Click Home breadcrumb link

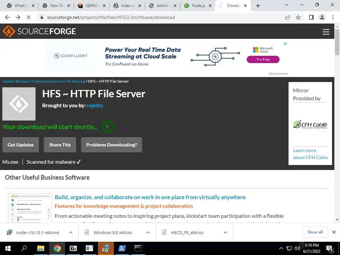tap(8, 81)
